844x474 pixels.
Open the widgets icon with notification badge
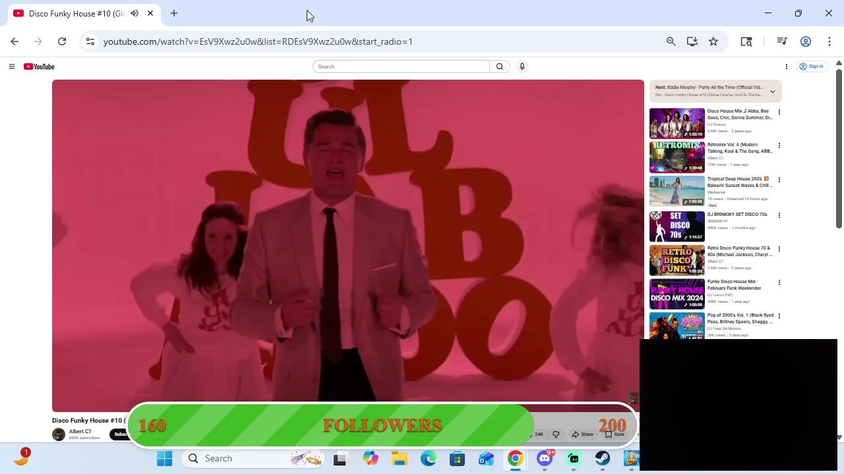pyautogui.click(x=21, y=458)
